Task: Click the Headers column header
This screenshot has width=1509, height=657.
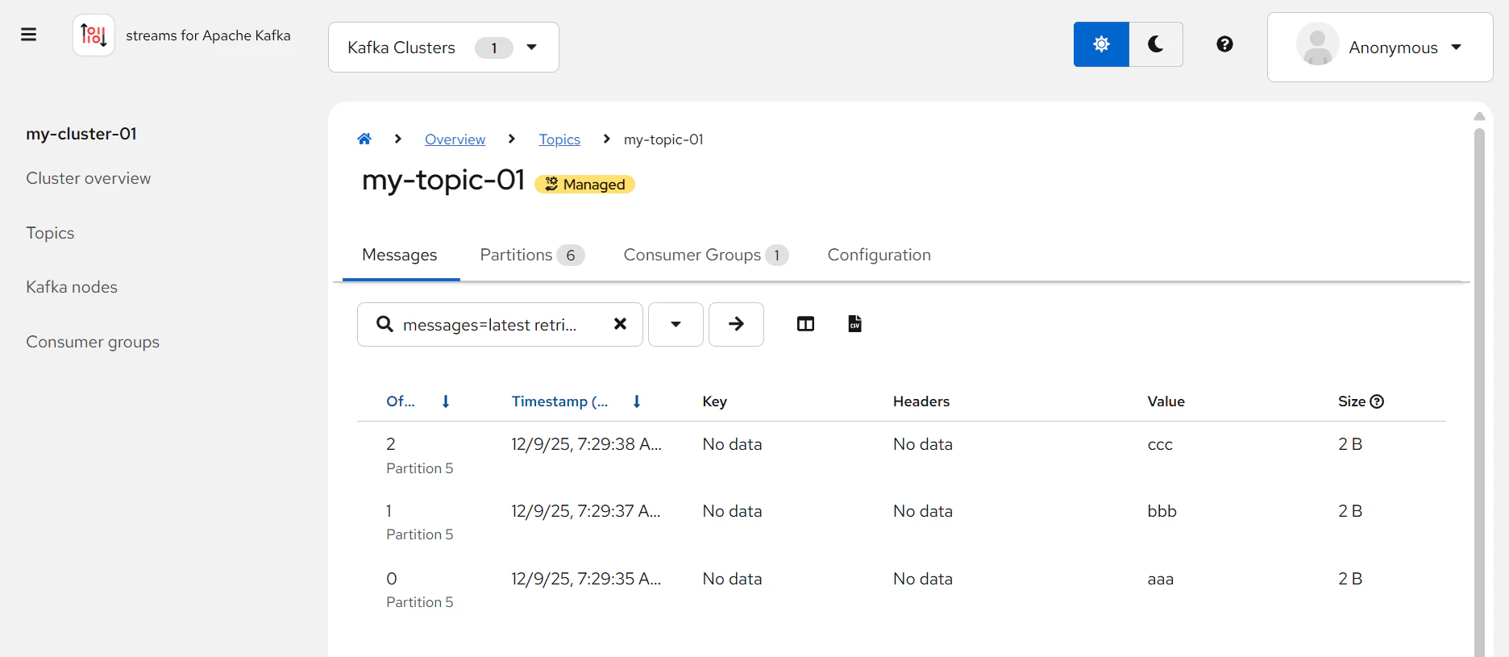Action: 921,401
